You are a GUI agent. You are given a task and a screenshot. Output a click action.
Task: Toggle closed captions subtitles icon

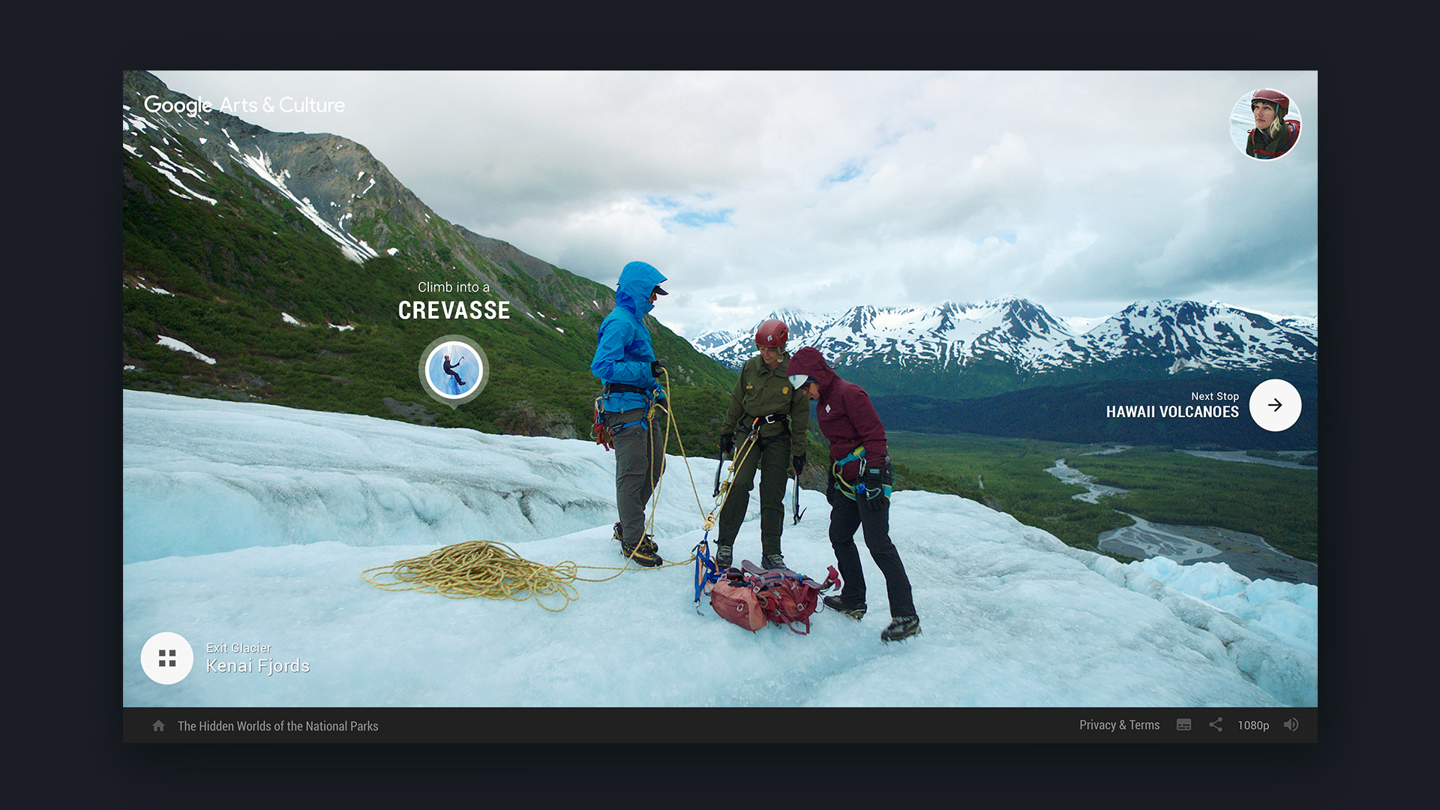pyautogui.click(x=1183, y=725)
